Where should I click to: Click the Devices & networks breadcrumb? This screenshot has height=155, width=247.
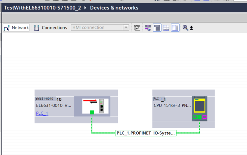(114, 8)
